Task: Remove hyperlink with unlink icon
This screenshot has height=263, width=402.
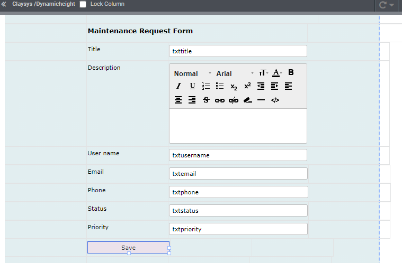Action: point(234,100)
